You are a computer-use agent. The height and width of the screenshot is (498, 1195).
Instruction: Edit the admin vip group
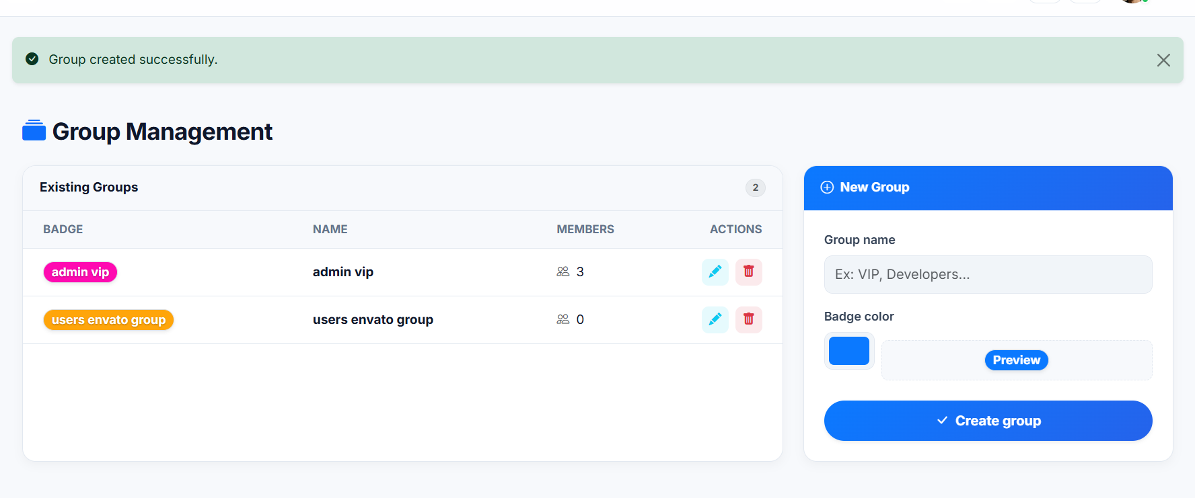tap(715, 272)
